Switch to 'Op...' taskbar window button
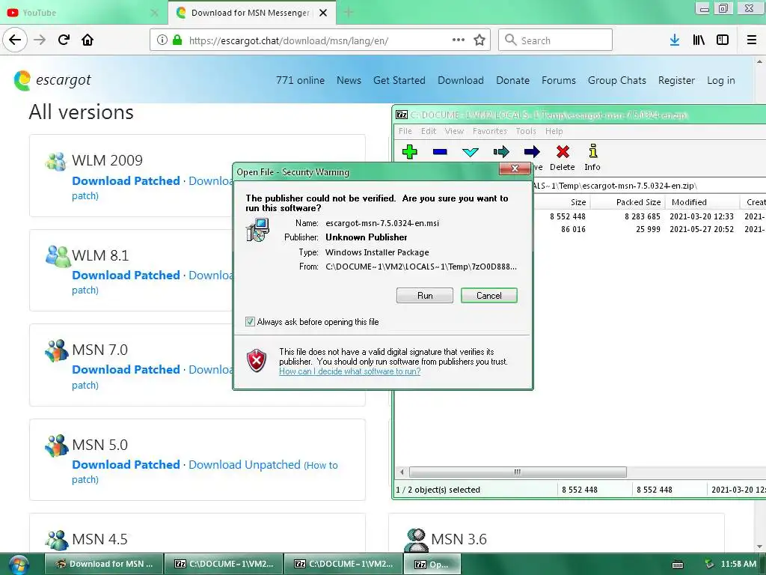This screenshot has width=766, height=575. coord(432,564)
